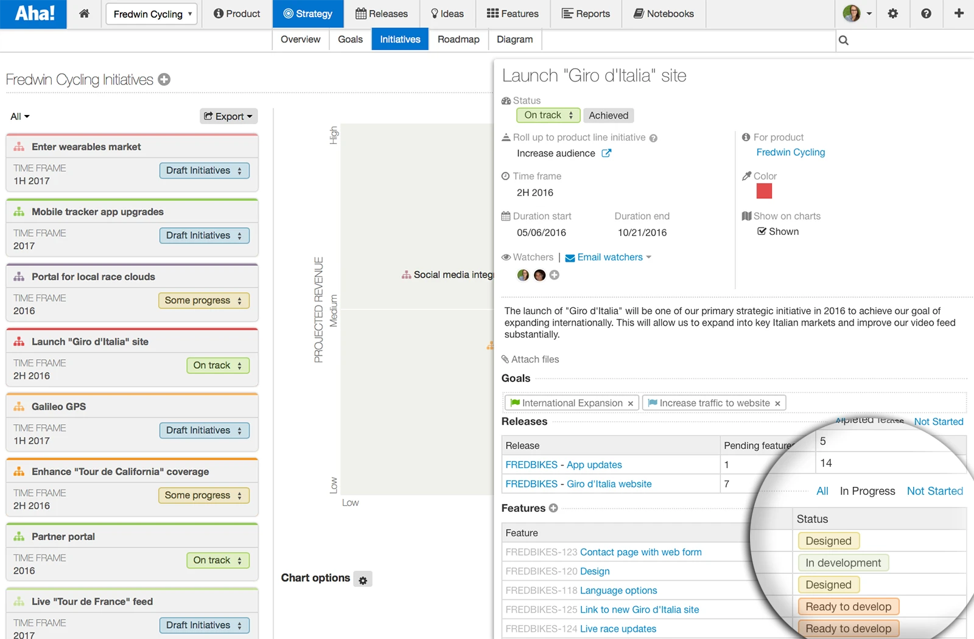Edit Duration start date 05/06/2016
Viewport: 974px width, 639px height.
[x=541, y=232]
